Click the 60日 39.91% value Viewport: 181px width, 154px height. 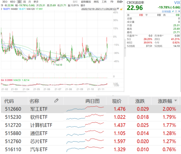point(148,43)
